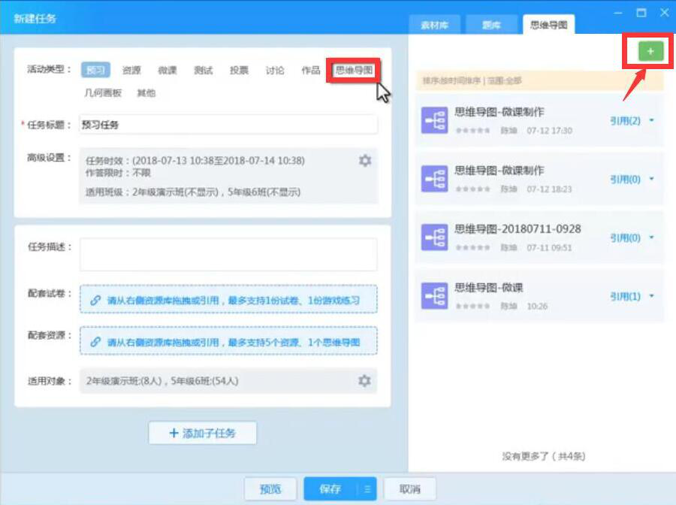This screenshot has width=676, height=505.
Task: Click 添加子任务 to add a subtask
Action: tap(201, 433)
